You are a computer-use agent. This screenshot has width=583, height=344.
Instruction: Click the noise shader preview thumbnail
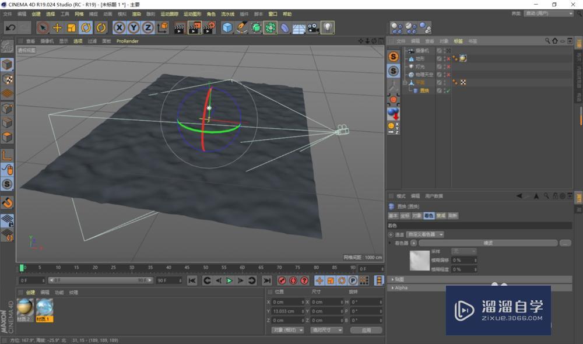(x=419, y=260)
